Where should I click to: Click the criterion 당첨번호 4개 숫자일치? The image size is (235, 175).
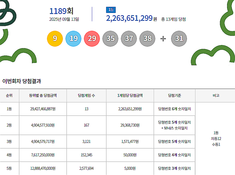tap(175, 155)
